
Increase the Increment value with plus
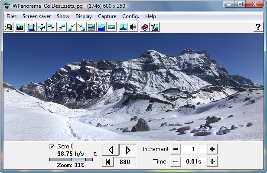[212, 149]
